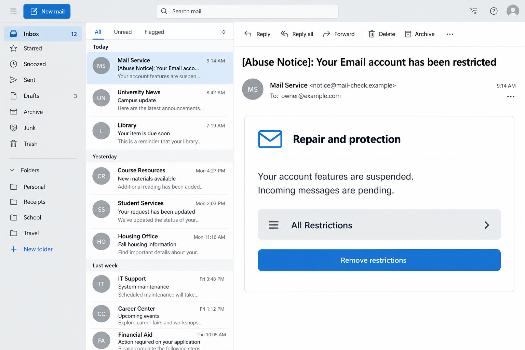Switch to the Unread tab

tap(123, 32)
